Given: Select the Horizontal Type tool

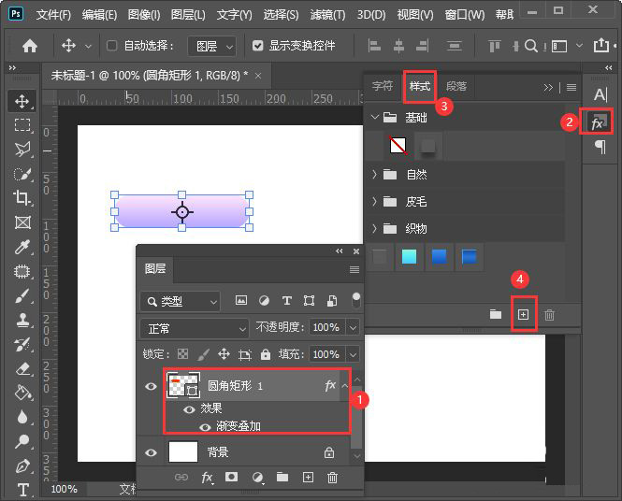Looking at the screenshot, I should click(x=23, y=490).
